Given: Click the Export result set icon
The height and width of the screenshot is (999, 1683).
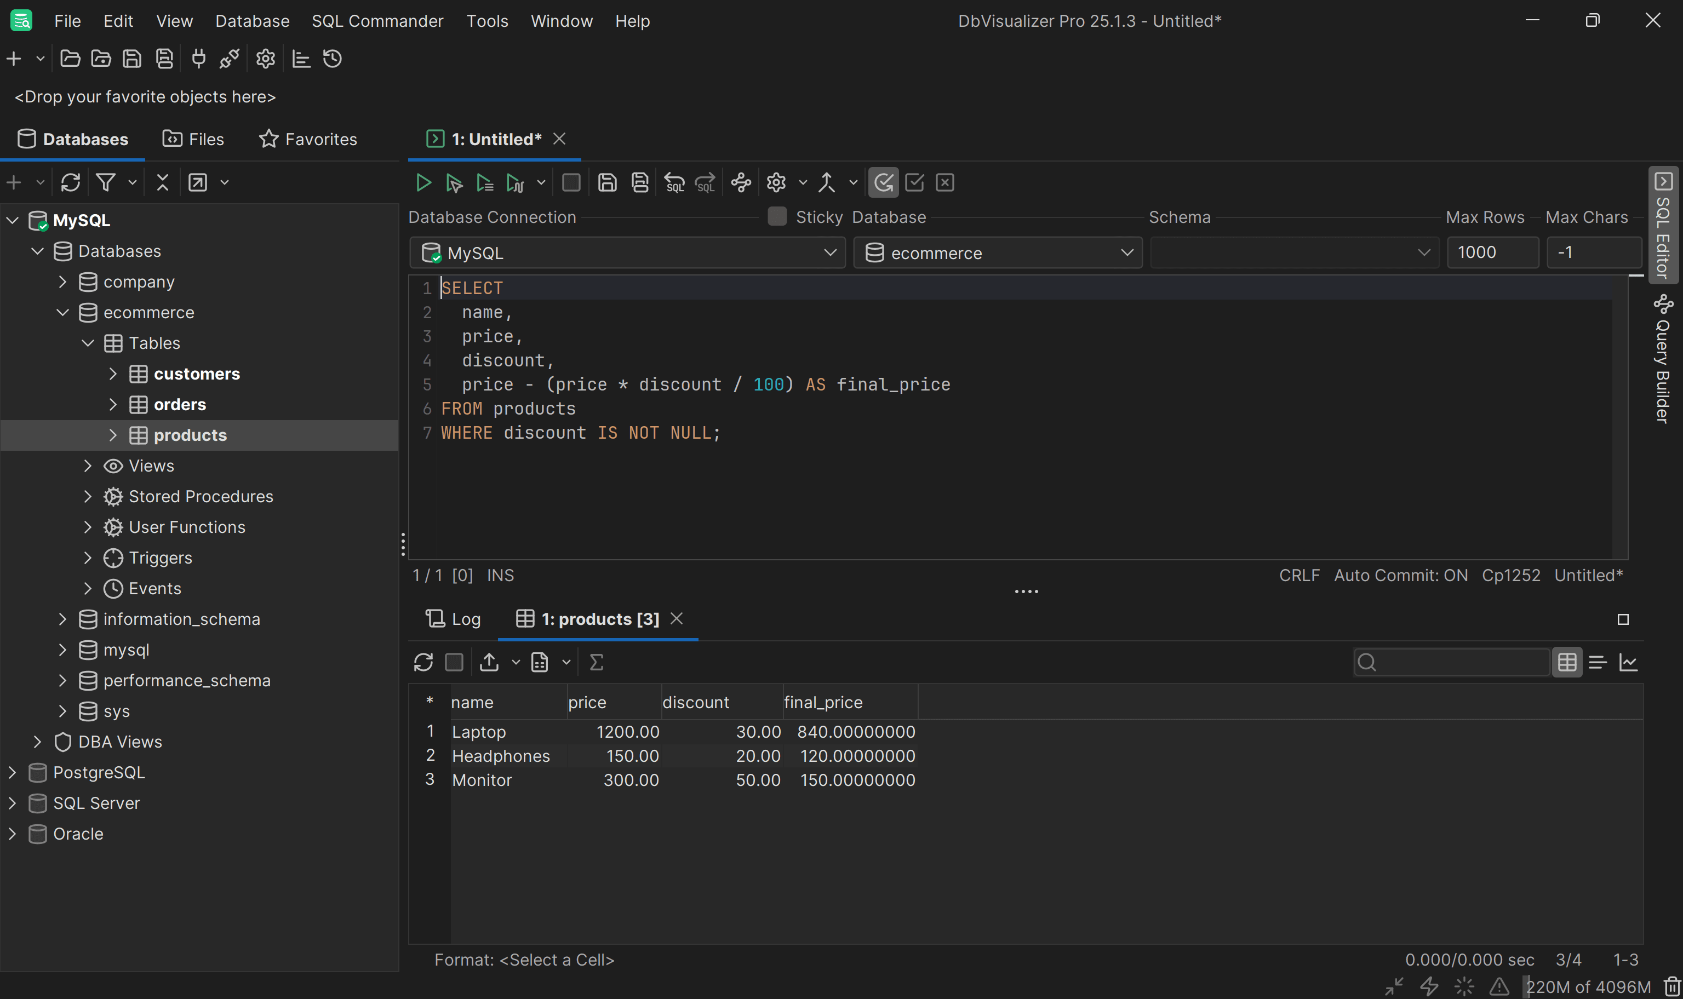Looking at the screenshot, I should [x=489, y=662].
